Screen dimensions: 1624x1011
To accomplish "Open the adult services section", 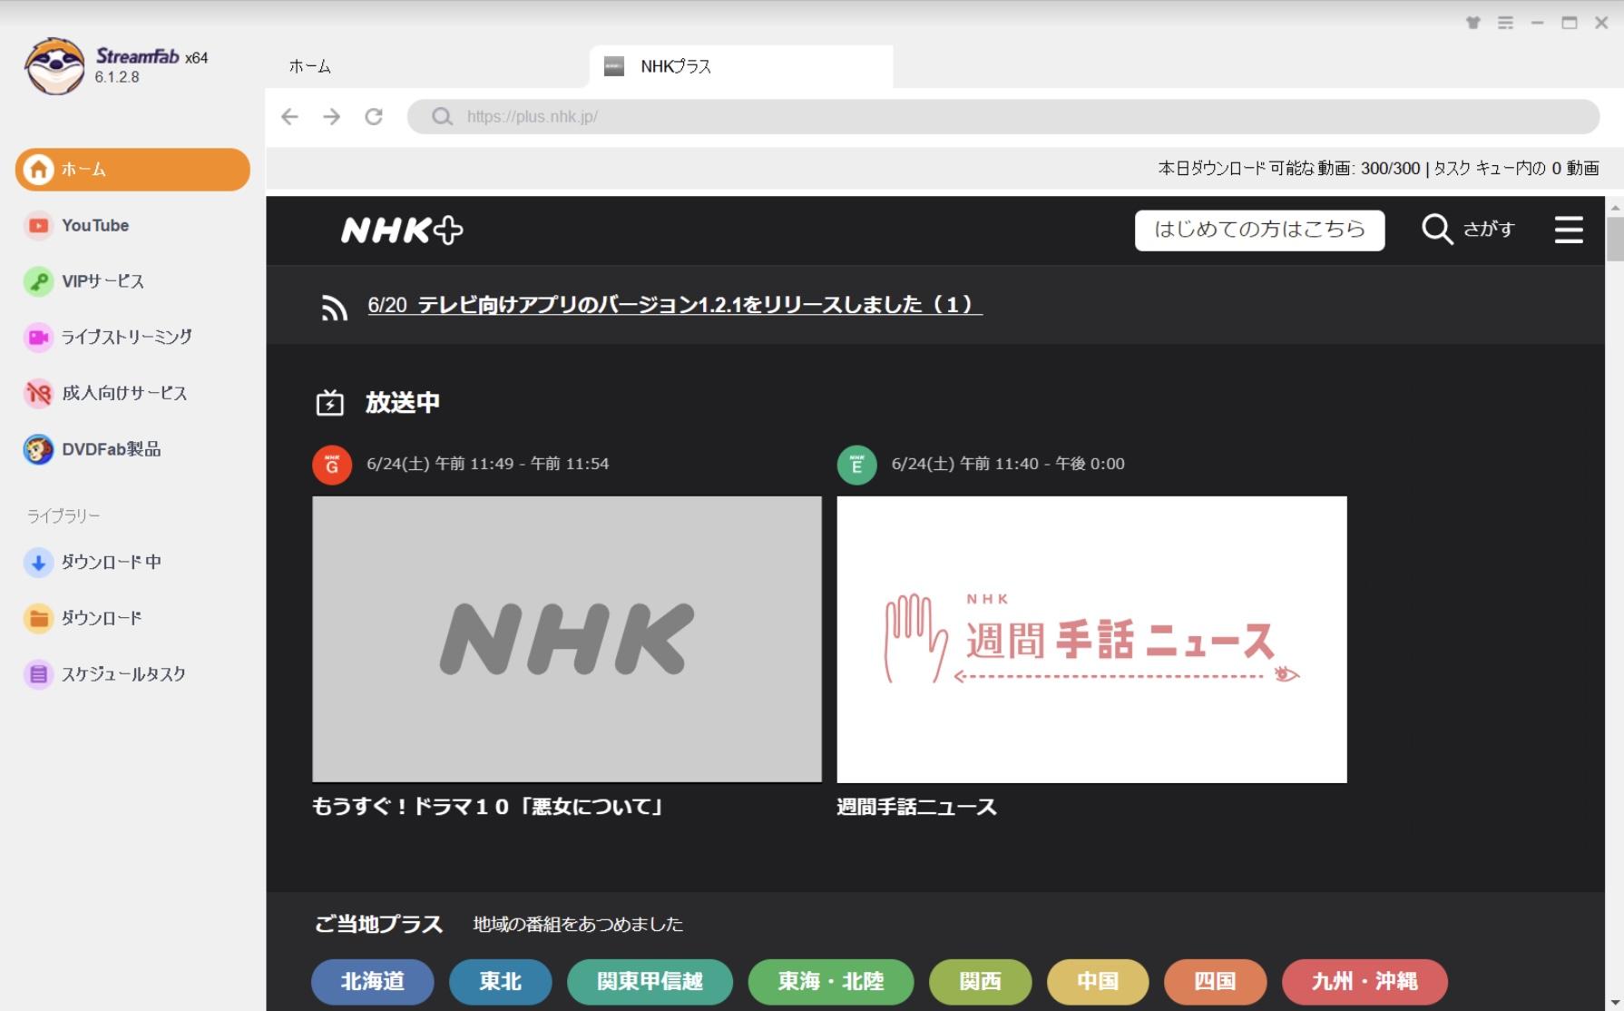I will pos(124,393).
